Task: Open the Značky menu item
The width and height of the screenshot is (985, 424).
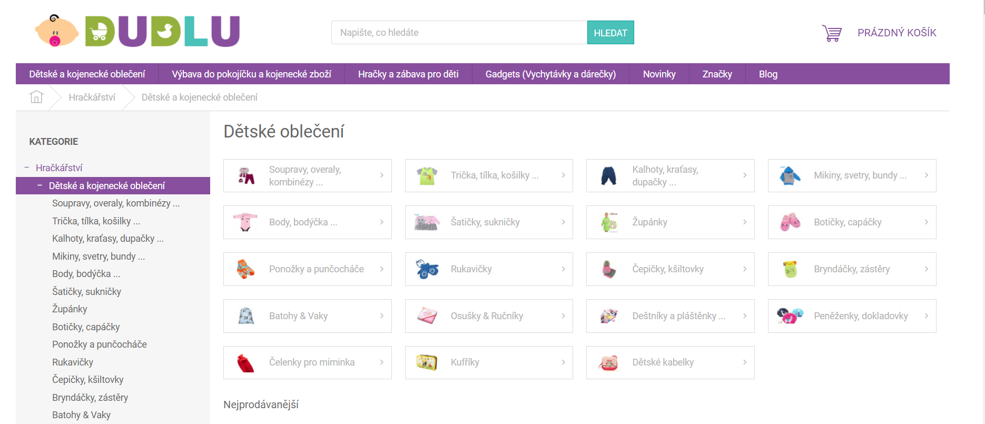Action: [717, 74]
